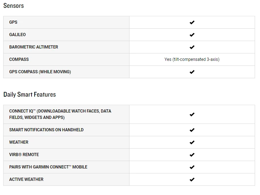Click the Daily Smart Features heading
Viewport: 260px width, 195px height.
pyautogui.click(x=30, y=94)
